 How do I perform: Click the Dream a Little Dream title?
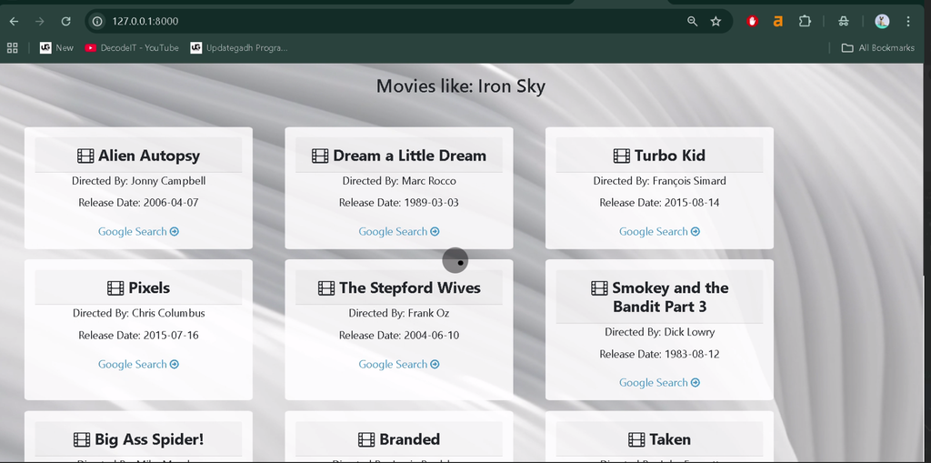pyautogui.click(x=410, y=156)
